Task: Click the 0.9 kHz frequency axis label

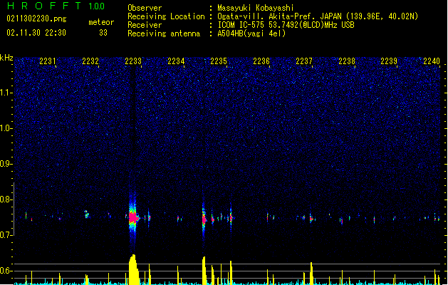Action: pyautogui.click(x=6, y=164)
